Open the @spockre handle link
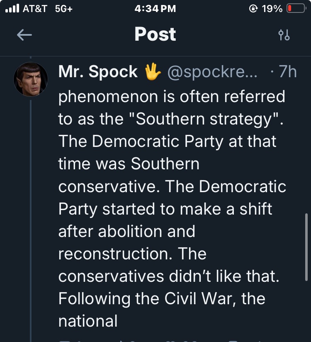 212,72
